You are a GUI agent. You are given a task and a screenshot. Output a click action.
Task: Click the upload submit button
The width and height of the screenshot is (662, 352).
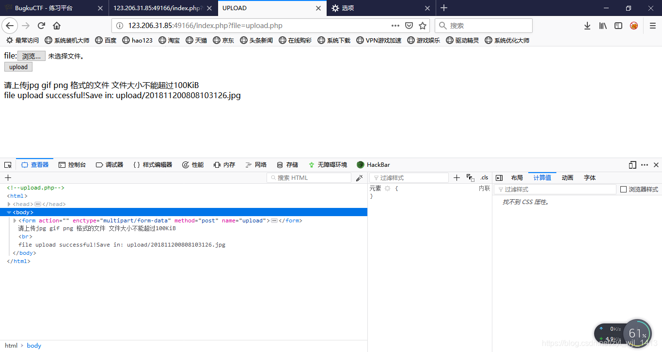pyautogui.click(x=18, y=67)
